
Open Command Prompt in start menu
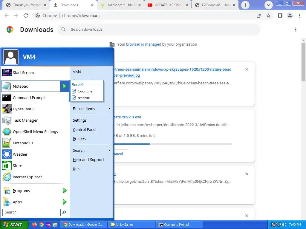[35, 98]
